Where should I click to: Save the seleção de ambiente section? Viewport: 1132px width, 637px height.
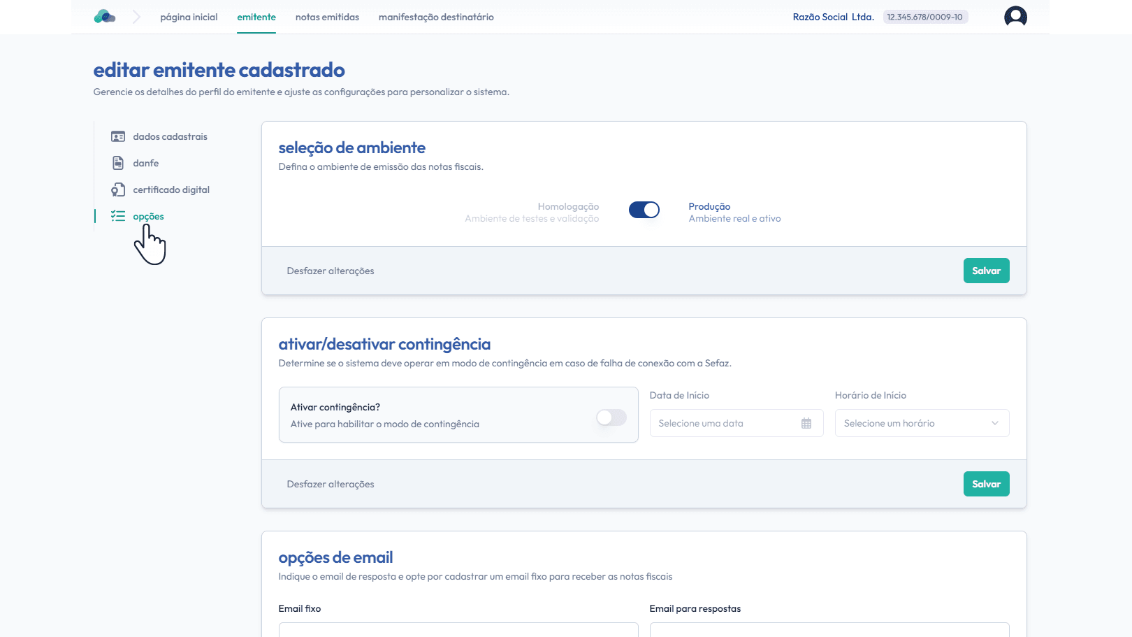(986, 271)
